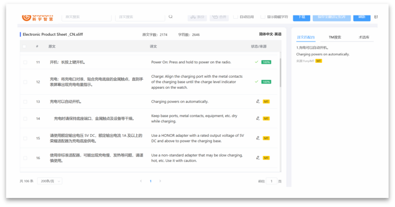Screen dimensions: 395x207
Task: Click the MT badge in row 15
Action: pos(266,138)
